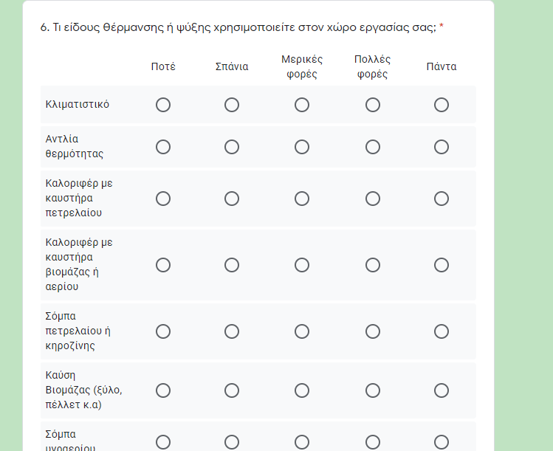
Task: Mark Μερικές φορές for Σόμπα υγραερίου
Action: pyautogui.click(x=302, y=442)
